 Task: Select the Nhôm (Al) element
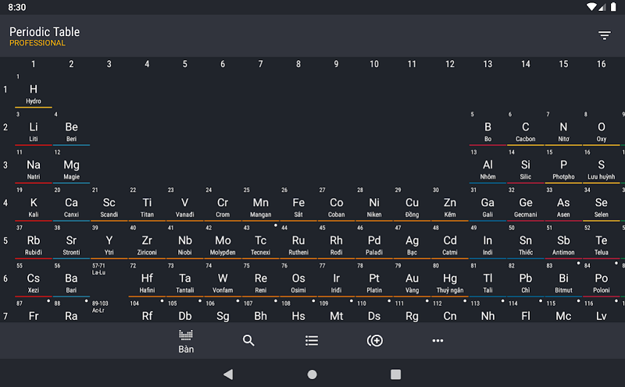point(487,166)
